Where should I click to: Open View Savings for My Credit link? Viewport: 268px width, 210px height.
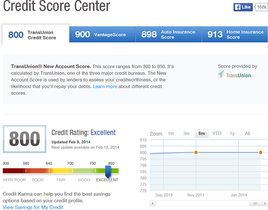tap(33, 207)
